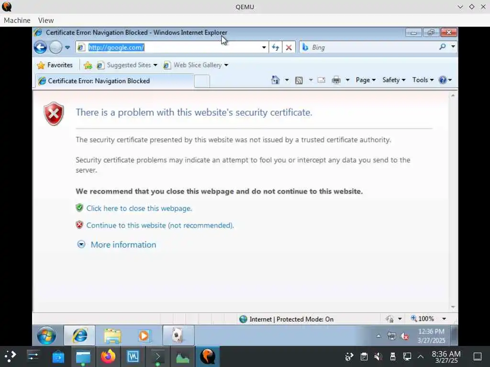490x367 pixels.
Task: Open the Windows 7 Start orb
Action: click(46, 336)
